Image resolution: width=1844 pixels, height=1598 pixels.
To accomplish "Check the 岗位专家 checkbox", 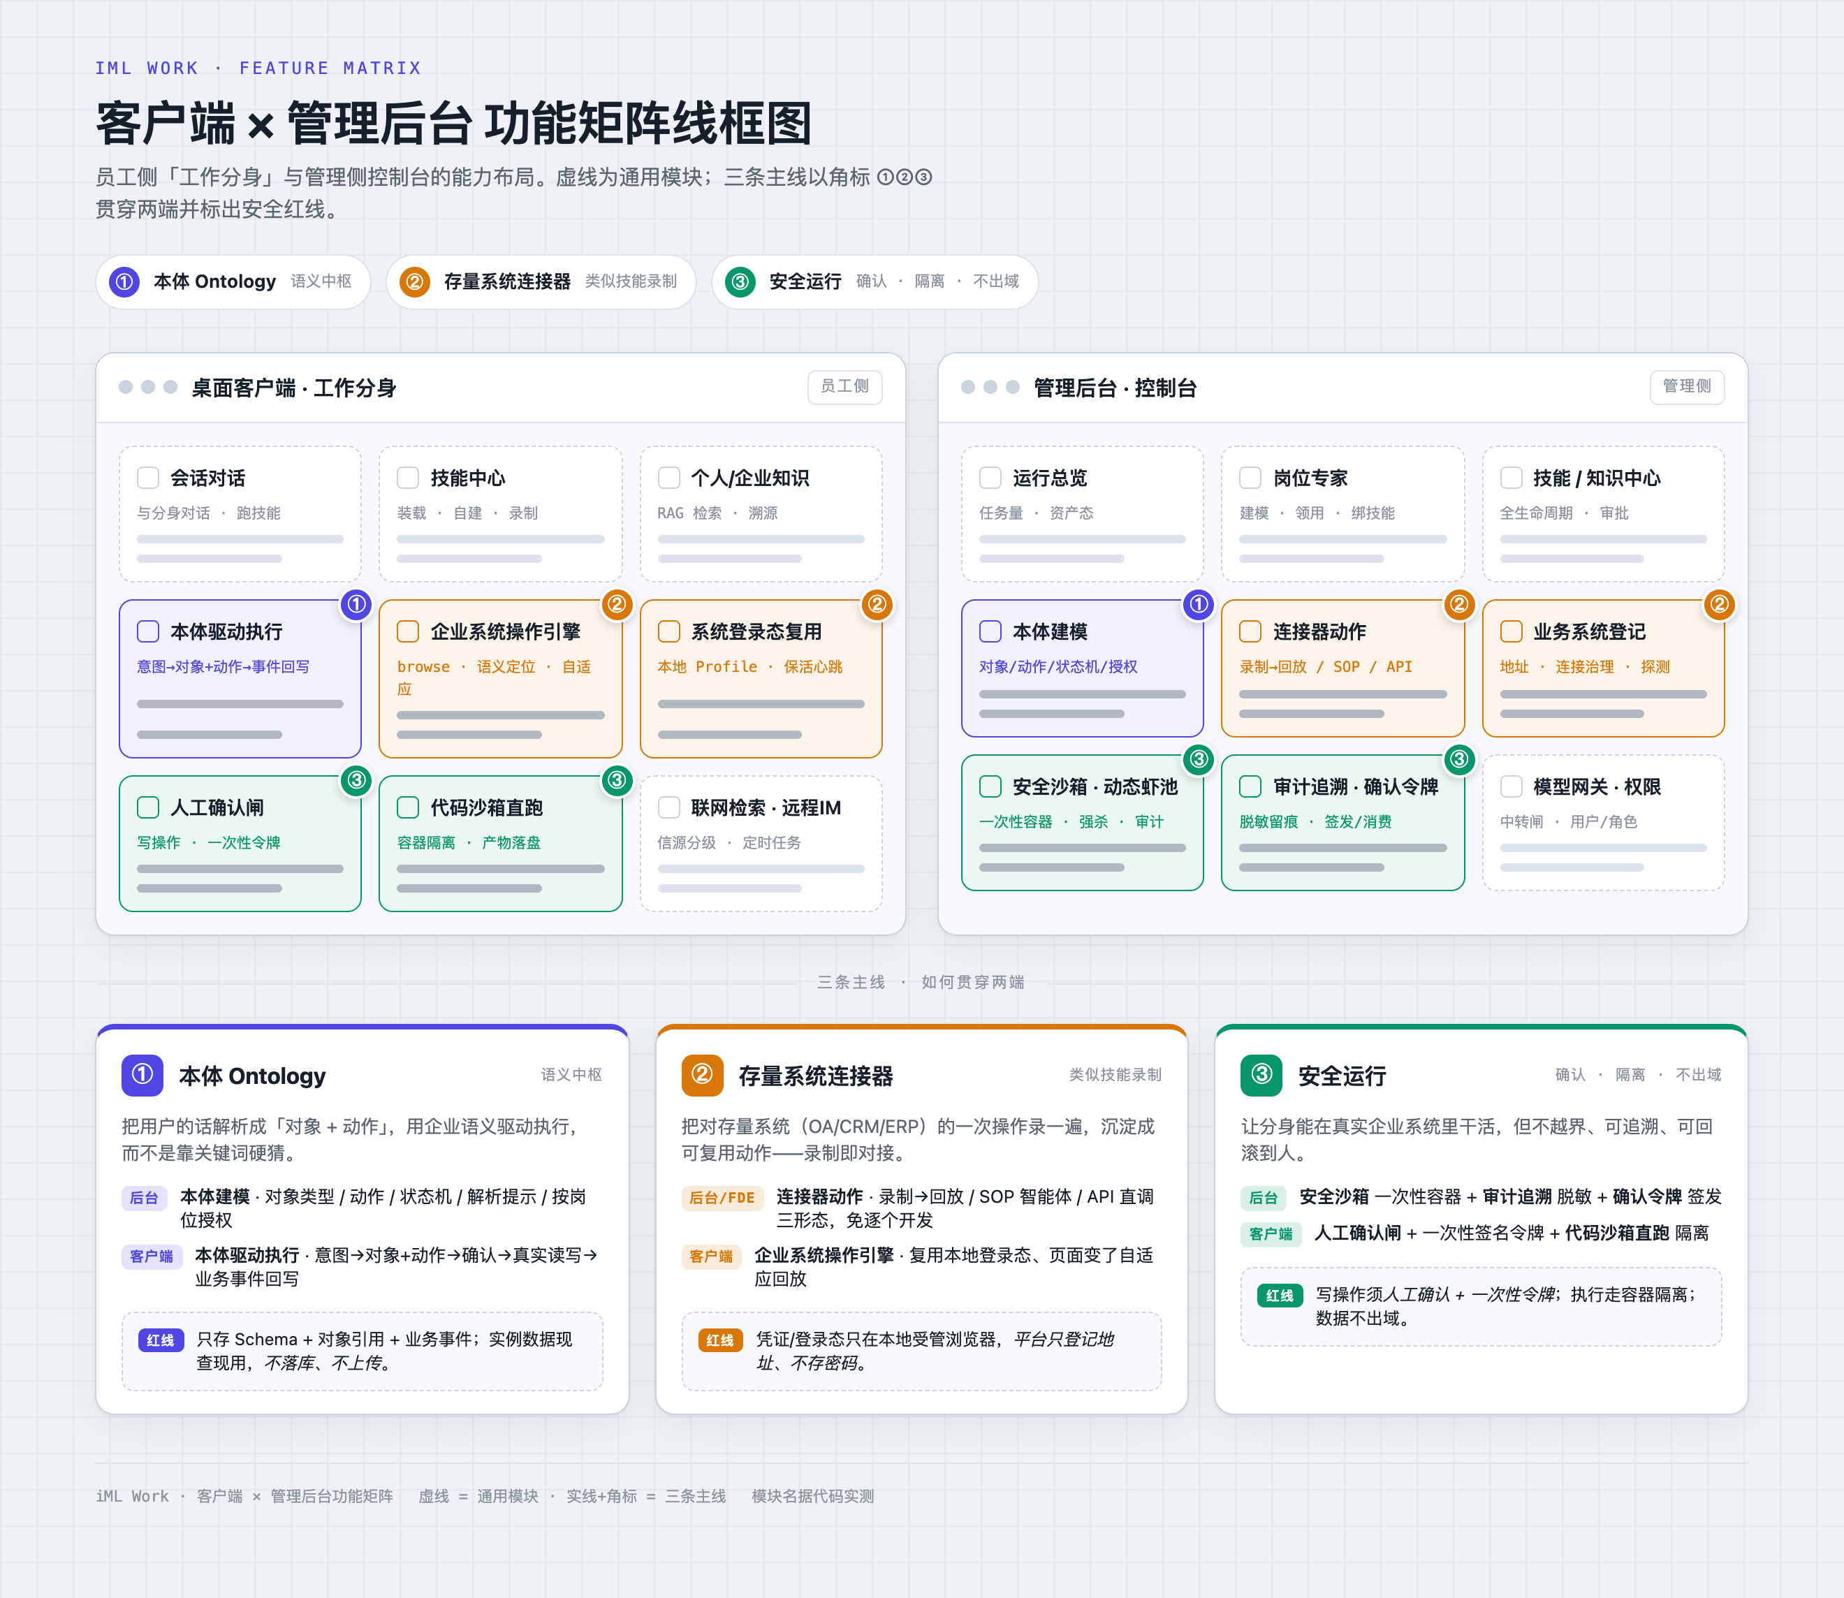I will pos(1251,478).
